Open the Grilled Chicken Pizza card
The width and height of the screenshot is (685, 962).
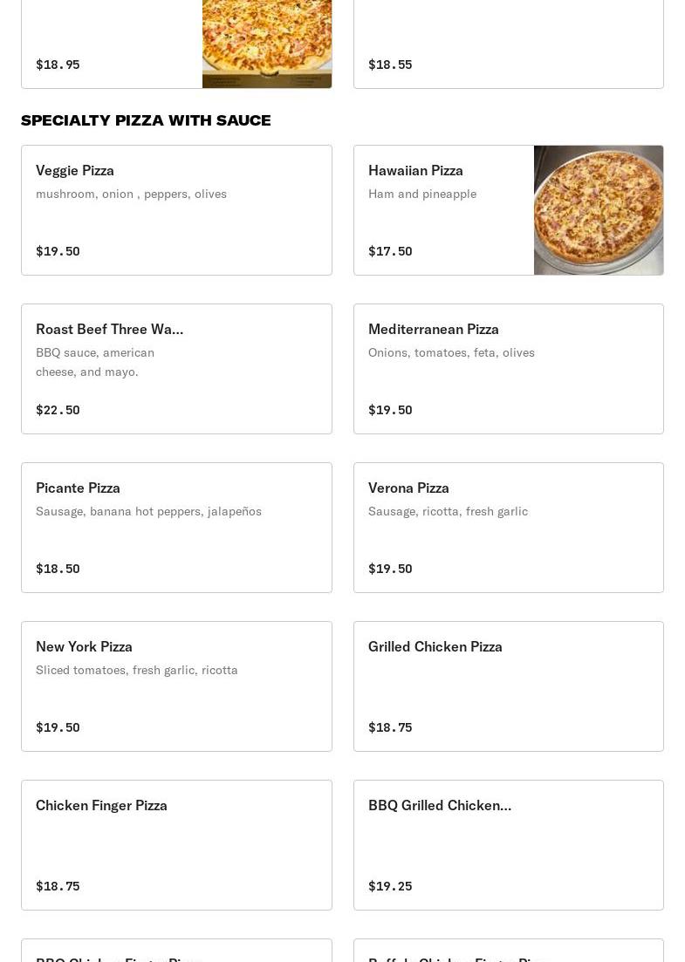508,686
